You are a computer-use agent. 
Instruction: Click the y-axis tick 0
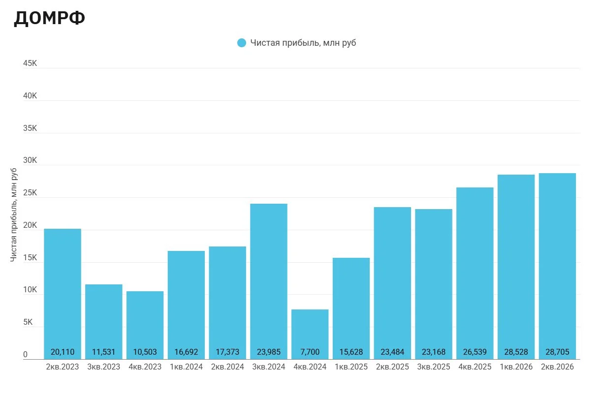26,355
